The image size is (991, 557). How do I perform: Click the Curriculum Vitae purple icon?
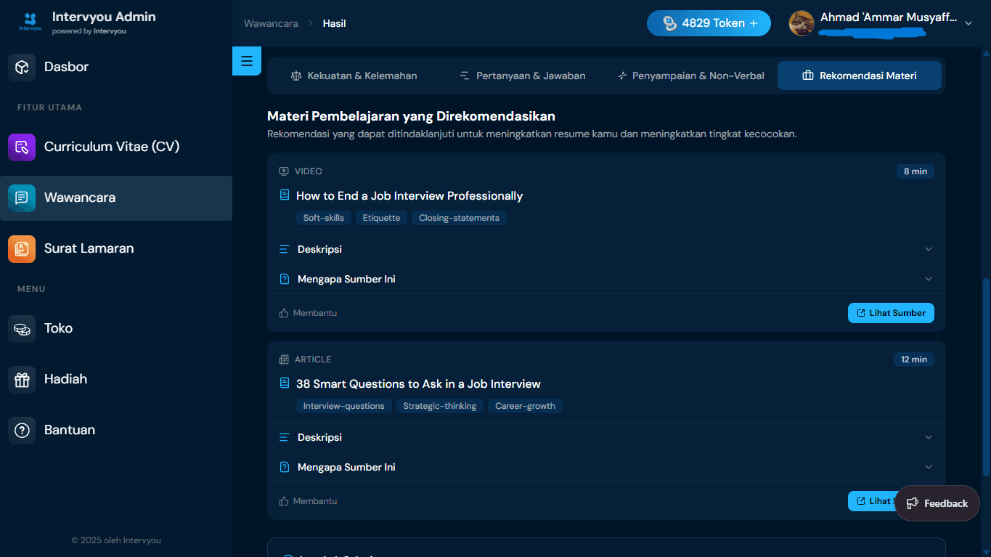click(22, 147)
